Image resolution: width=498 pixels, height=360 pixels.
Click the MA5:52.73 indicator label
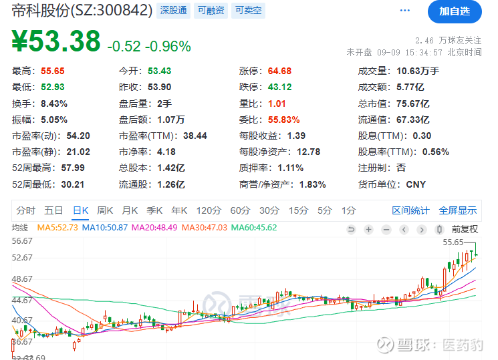click(x=57, y=228)
